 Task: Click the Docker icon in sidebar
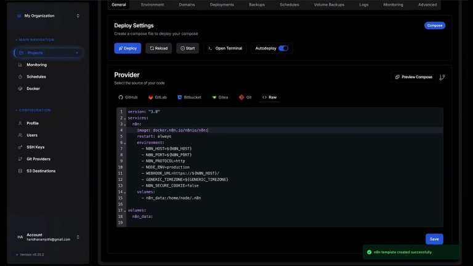coord(20,89)
